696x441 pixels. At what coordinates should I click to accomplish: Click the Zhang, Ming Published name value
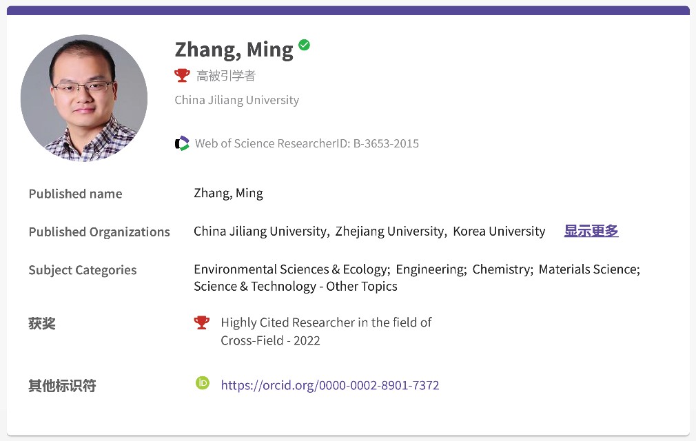pos(228,193)
